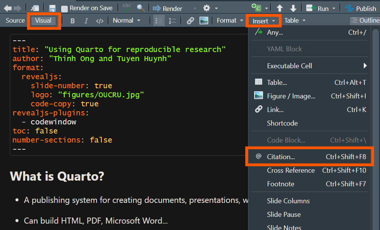This screenshot has width=380, height=230.
Task: Select Footnote in the Insert menu
Action: (x=280, y=184)
